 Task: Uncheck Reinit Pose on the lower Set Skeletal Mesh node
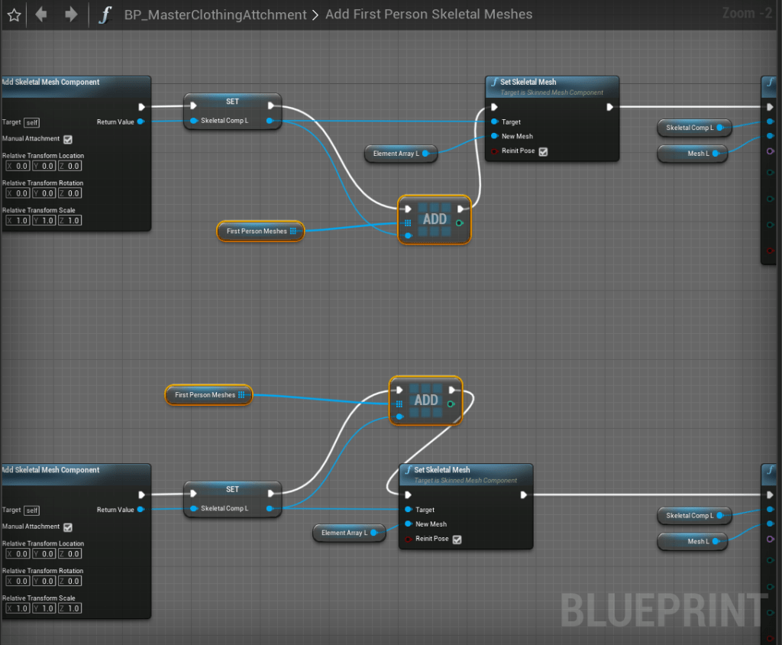pyautogui.click(x=457, y=540)
